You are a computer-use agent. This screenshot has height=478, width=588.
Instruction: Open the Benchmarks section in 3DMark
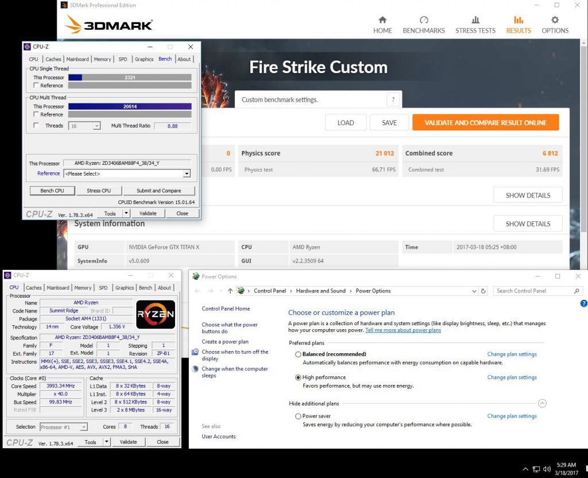tap(424, 25)
